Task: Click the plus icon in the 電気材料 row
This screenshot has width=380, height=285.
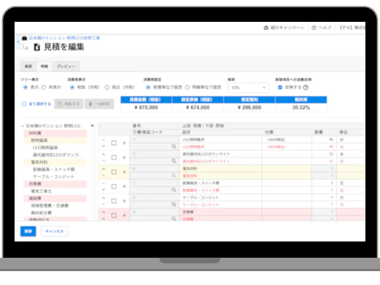Action: tap(124, 172)
